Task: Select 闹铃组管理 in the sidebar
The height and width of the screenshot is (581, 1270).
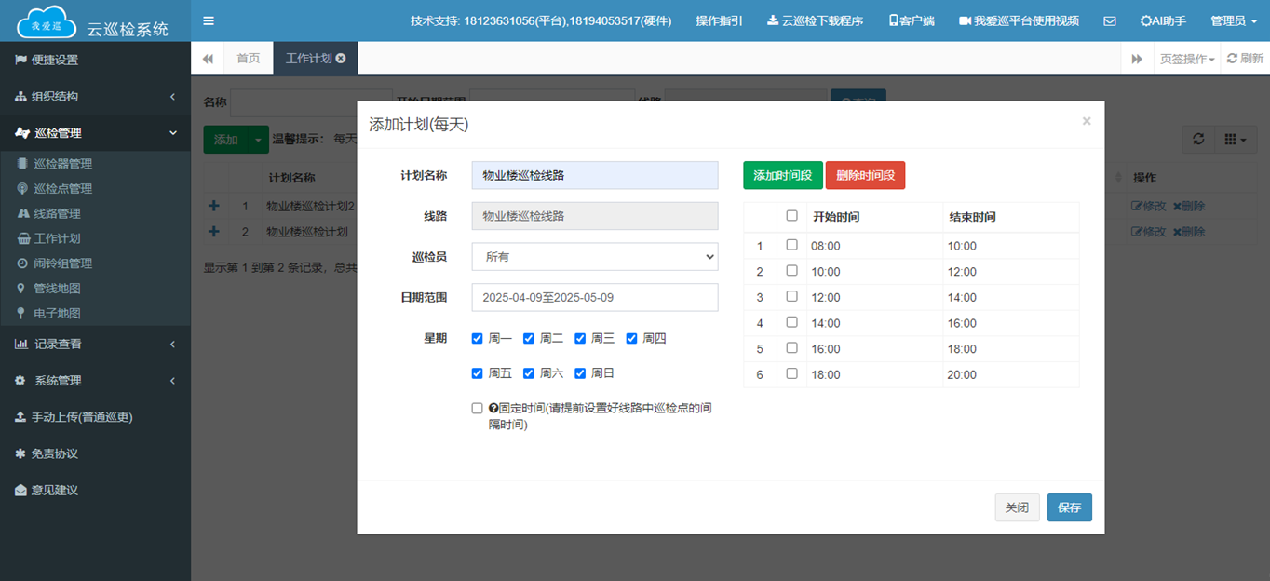Action: point(63,263)
